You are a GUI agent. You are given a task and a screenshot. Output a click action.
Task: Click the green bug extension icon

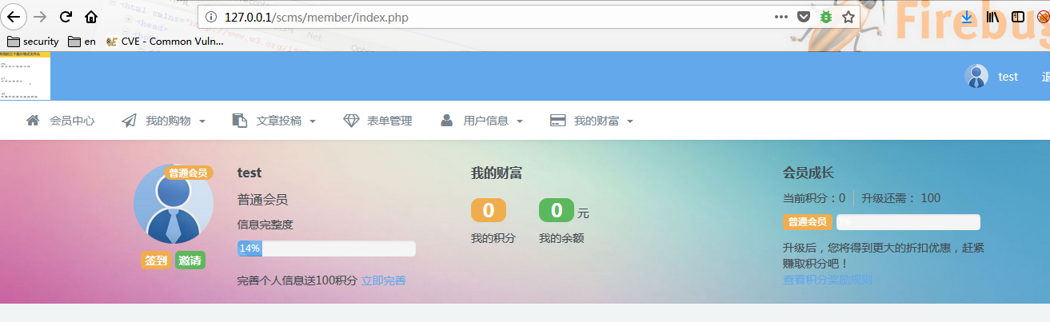click(x=826, y=17)
